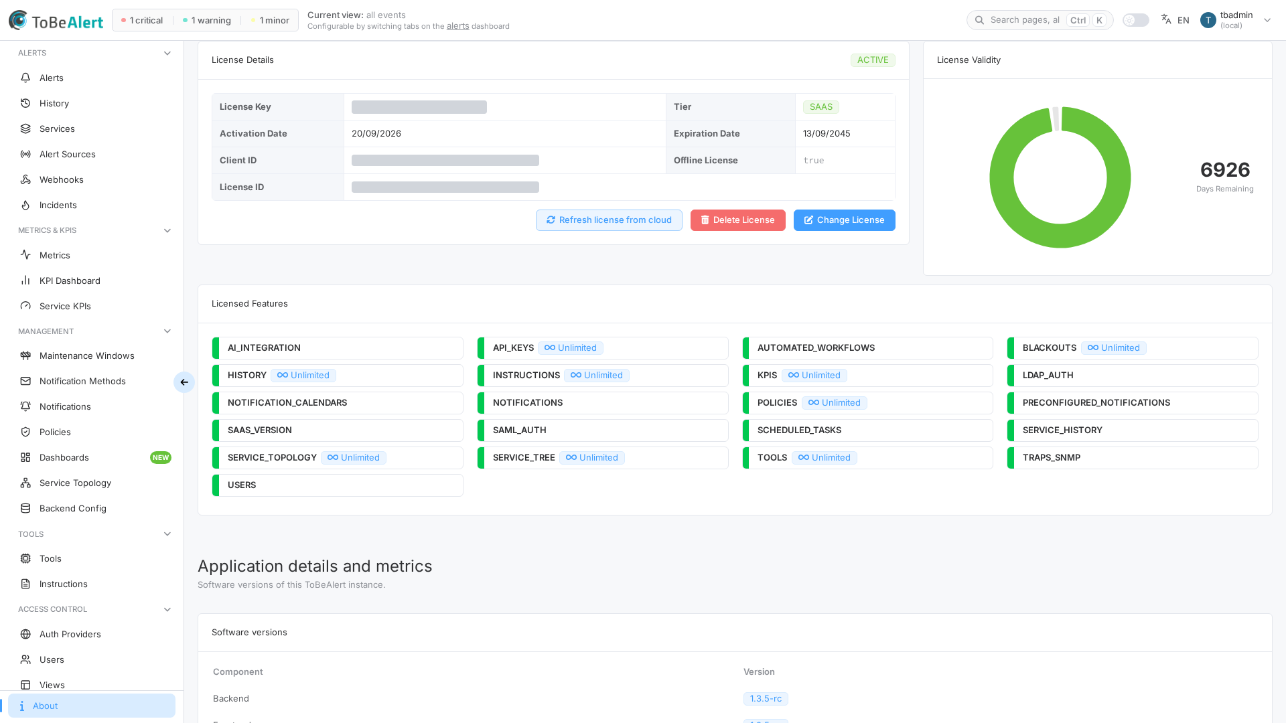
Task: Click the 1 minor status filter
Action: (x=271, y=20)
